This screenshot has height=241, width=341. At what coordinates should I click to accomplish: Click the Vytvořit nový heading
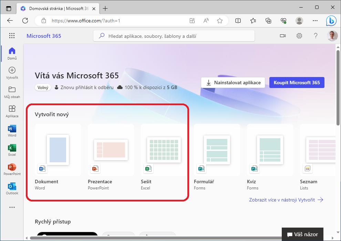(x=52, y=114)
